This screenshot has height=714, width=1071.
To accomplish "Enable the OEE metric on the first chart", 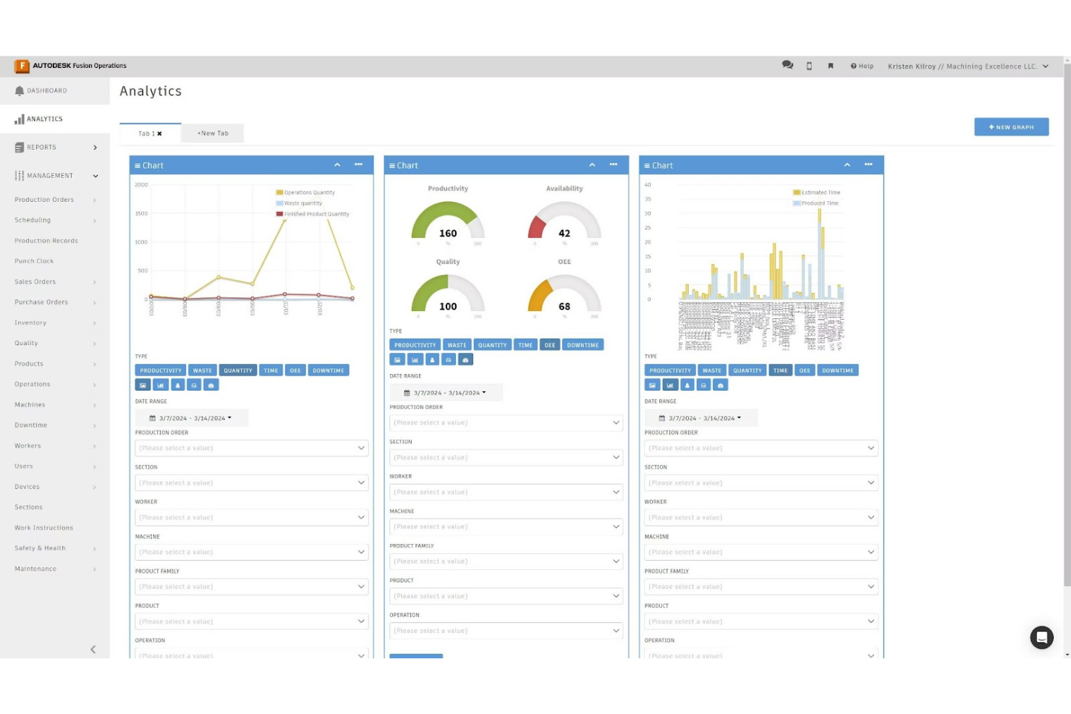I will [295, 370].
